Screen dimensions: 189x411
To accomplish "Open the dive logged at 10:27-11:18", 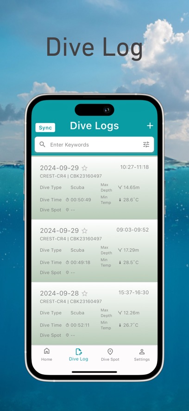I will click(x=94, y=188).
